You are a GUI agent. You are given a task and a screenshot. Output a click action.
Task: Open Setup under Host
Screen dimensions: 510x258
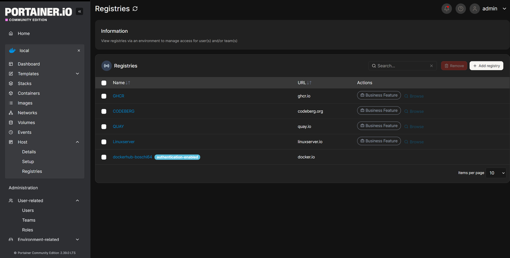[28, 161]
